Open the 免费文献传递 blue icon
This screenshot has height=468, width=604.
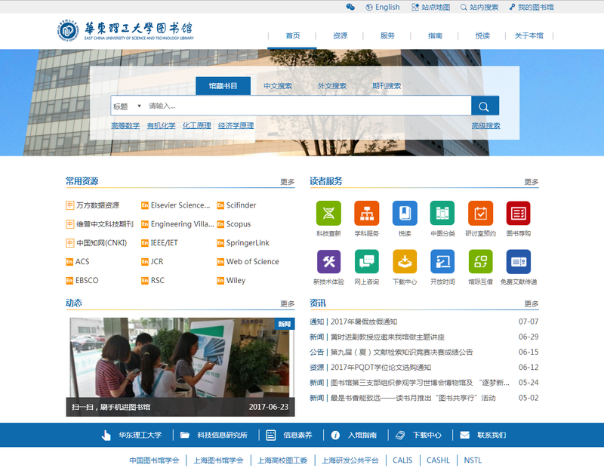pos(518,262)
